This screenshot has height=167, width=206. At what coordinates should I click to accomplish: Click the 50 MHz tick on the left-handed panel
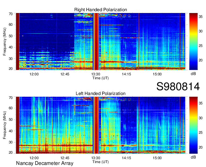(11, 120)
